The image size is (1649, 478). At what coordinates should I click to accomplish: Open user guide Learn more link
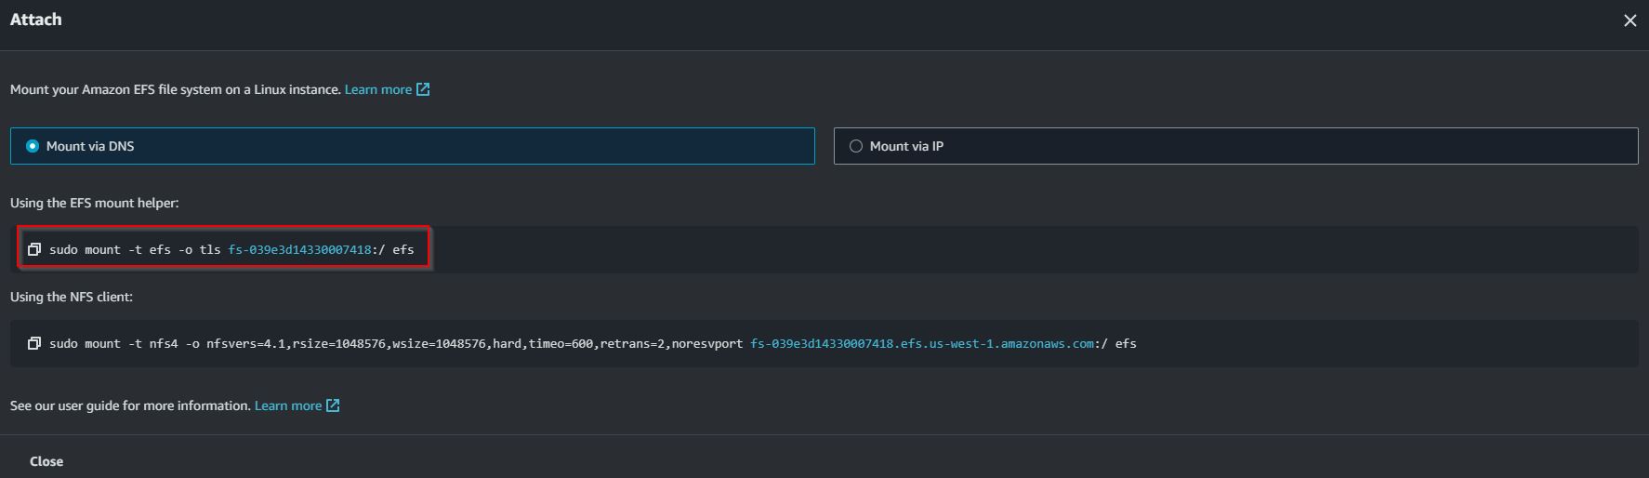(288, 405)
